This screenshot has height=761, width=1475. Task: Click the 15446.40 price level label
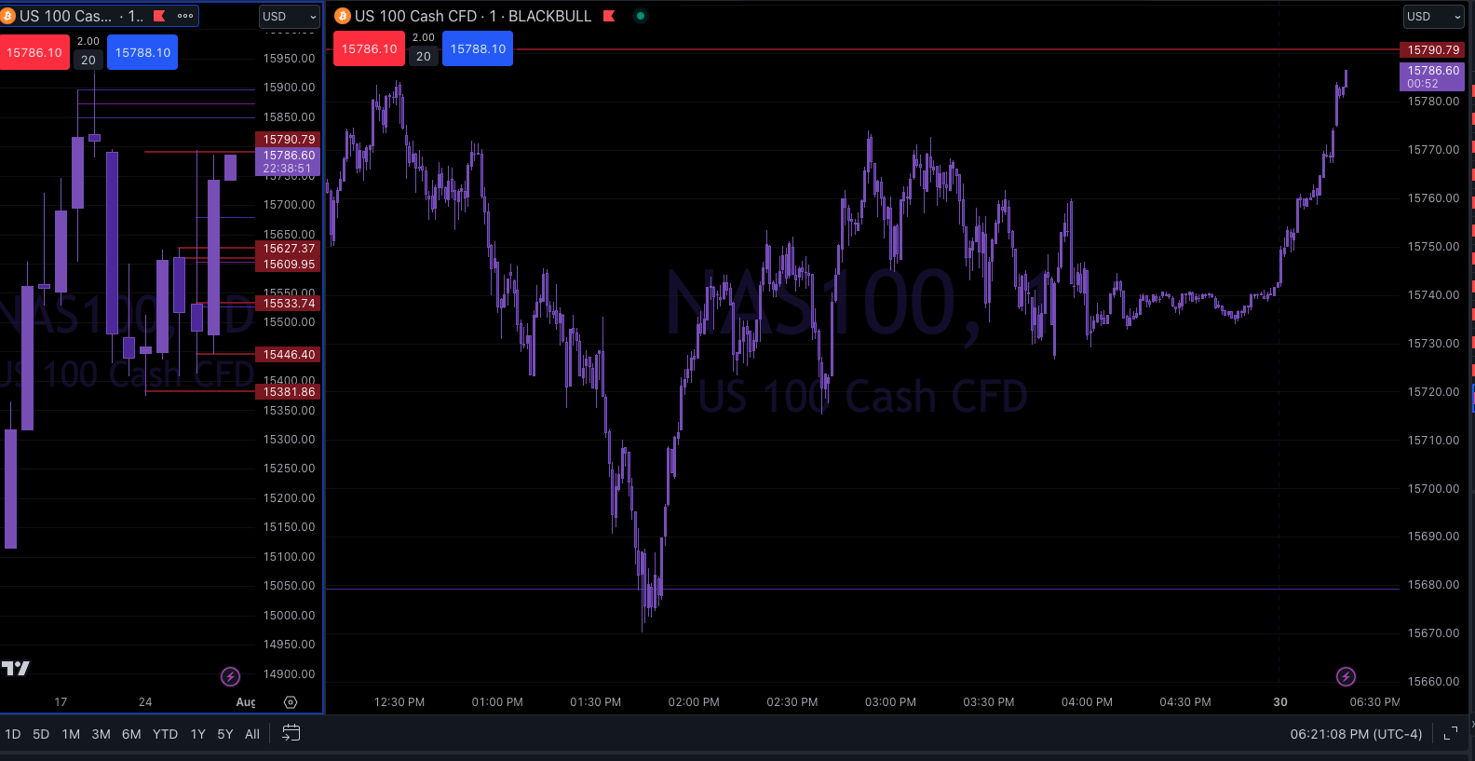coord(288,355)
